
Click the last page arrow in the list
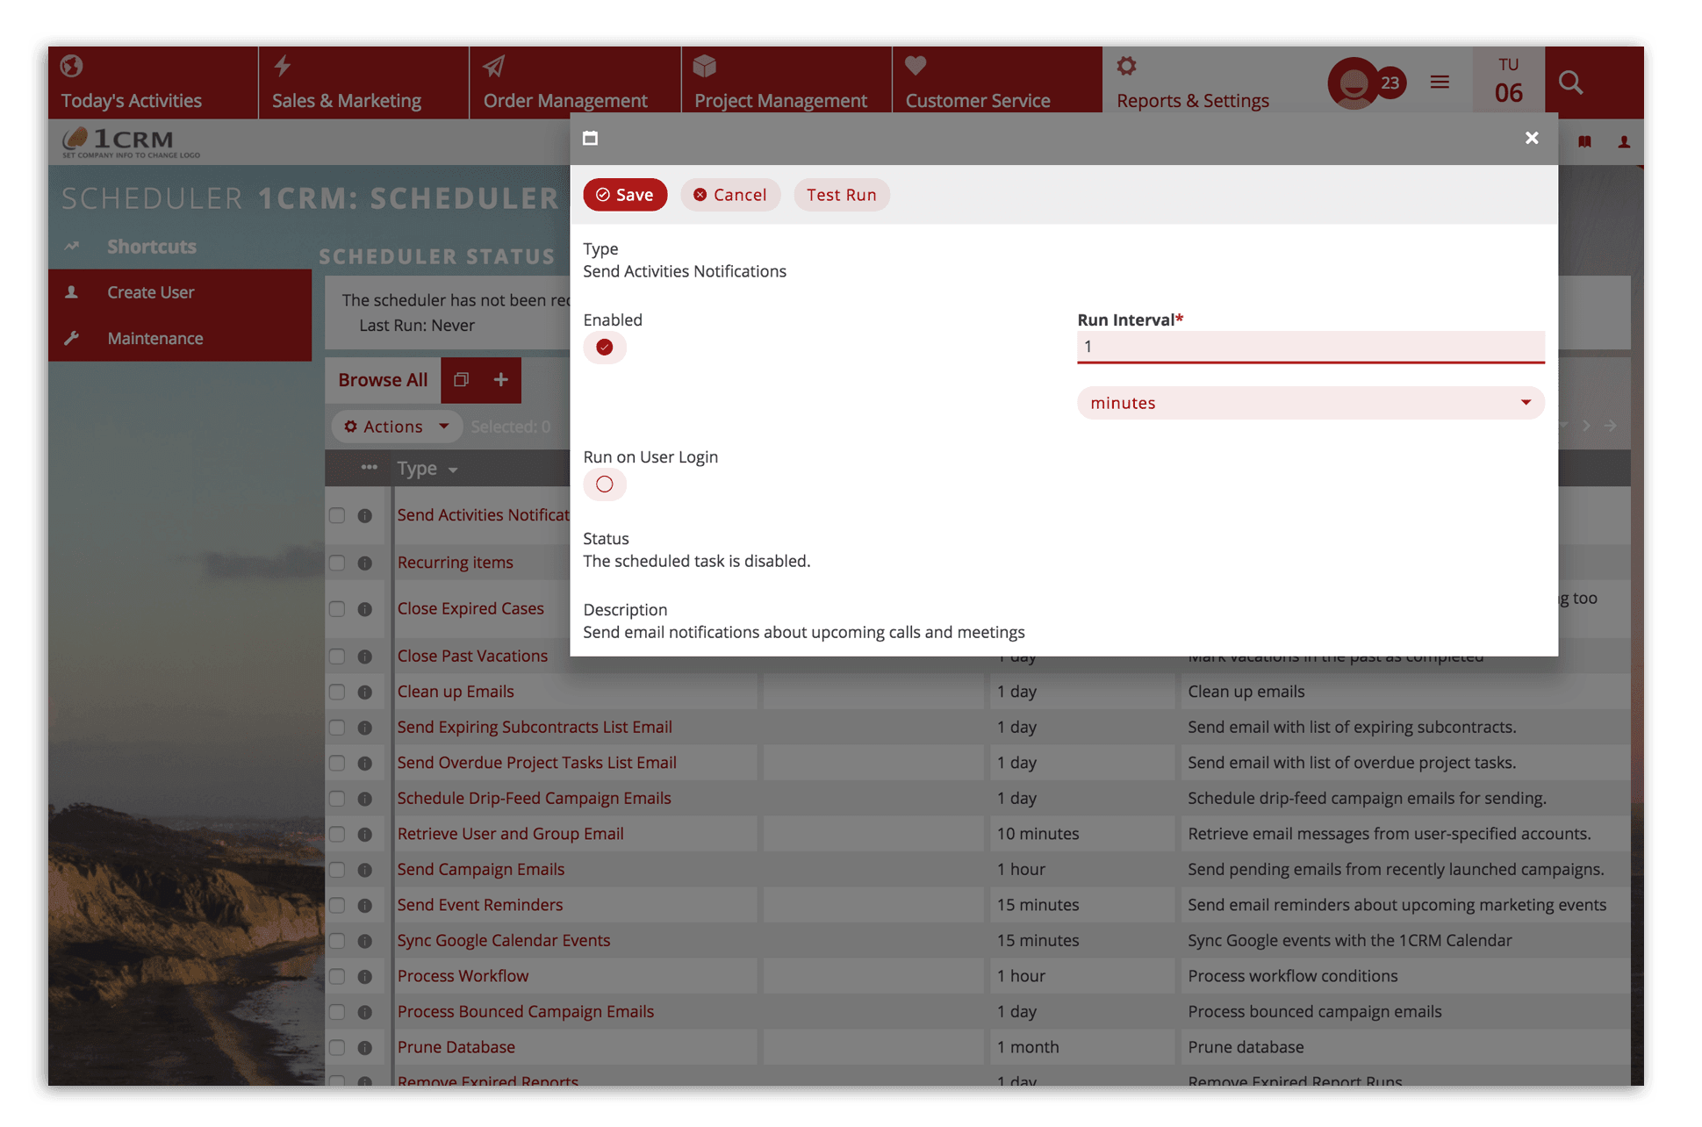click(1610, 426)
